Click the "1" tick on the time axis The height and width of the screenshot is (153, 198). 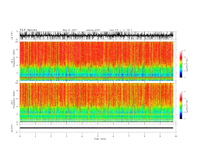coord(35,136)
